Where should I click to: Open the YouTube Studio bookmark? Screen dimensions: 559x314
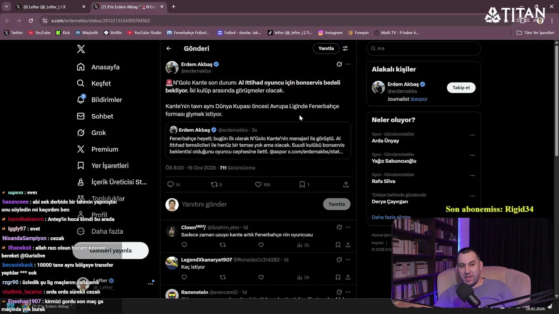click(x=144, y=33)
